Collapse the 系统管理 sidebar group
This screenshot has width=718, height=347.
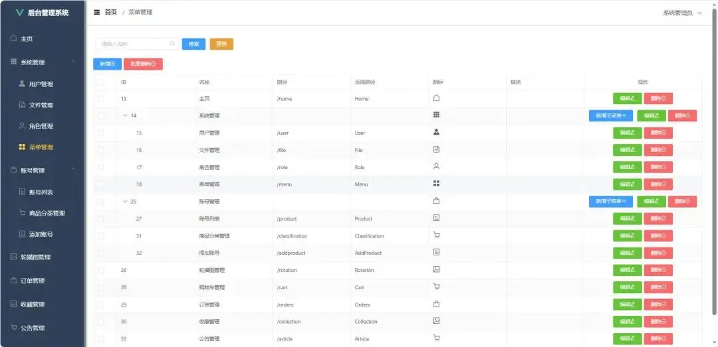pyautogui.click(x=42, y=62)
